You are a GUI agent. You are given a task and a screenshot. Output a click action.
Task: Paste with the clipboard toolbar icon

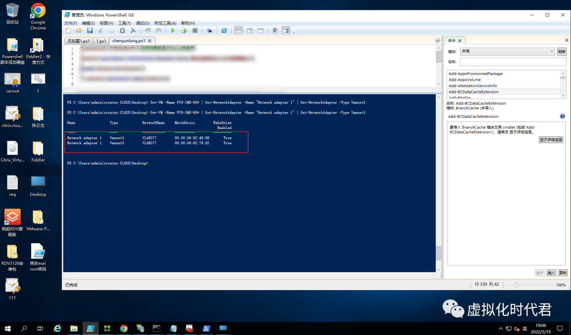tap(122, 31)
